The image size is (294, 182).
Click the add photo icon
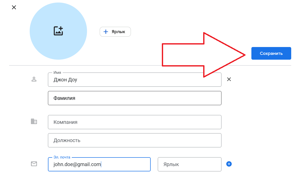58,31
